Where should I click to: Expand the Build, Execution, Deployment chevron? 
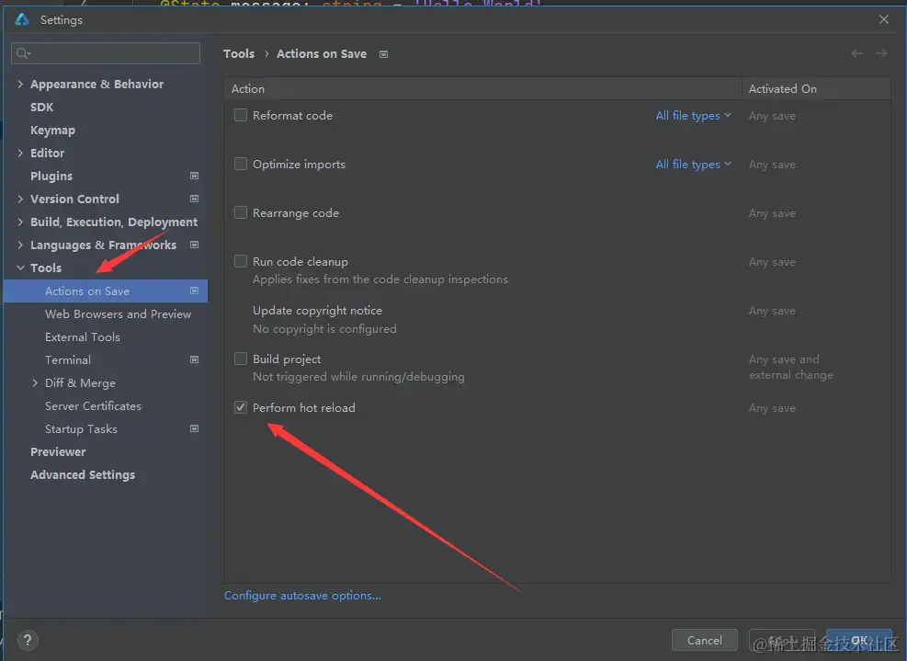coord(20,222)
